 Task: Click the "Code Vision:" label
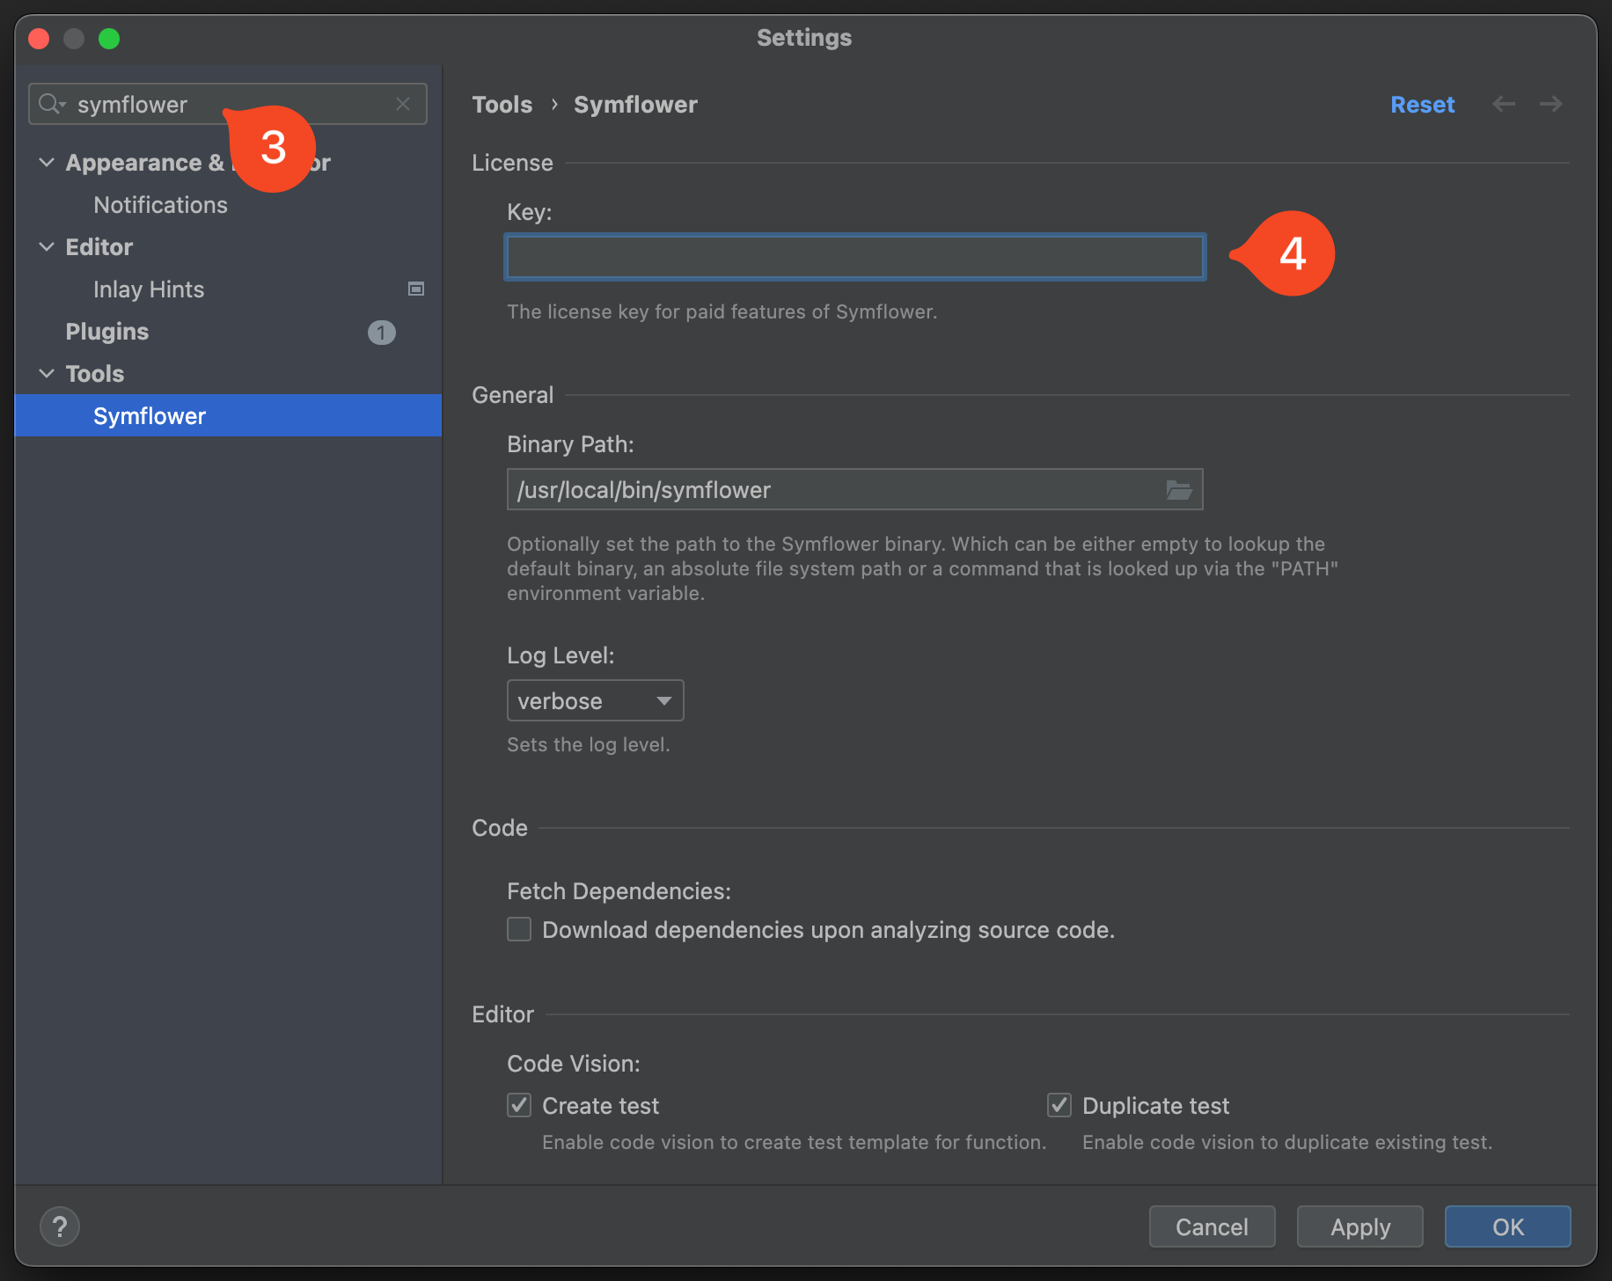[x=574, y=1063]
